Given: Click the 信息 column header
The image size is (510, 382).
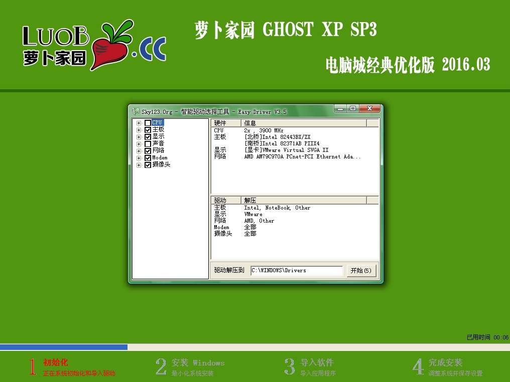Looking at the screenshot, I should 304,123.
